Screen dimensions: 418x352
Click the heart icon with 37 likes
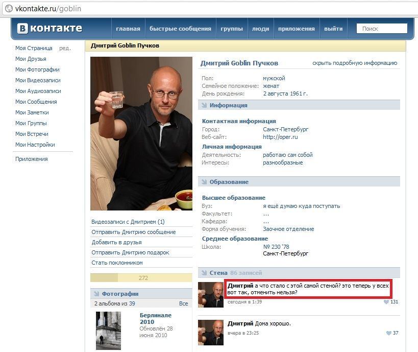coord(389,333)
